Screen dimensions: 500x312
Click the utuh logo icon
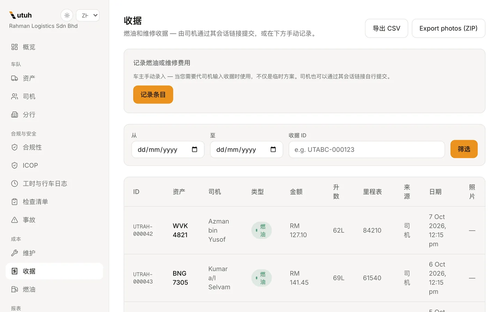(x=12, y=15)
